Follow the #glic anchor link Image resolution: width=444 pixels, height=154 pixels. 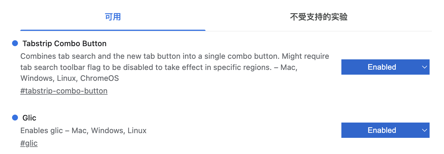click(29, 143)
